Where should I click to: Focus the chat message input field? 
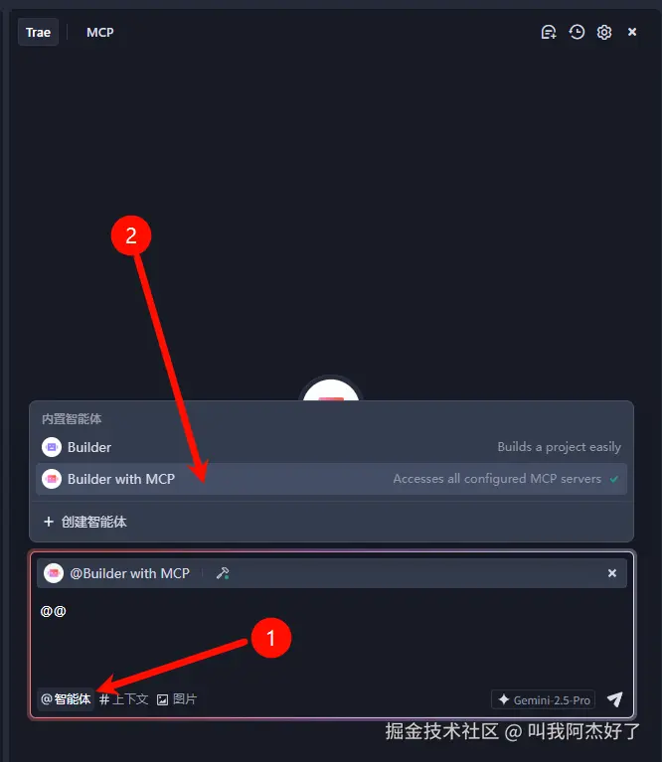[331, 637]
